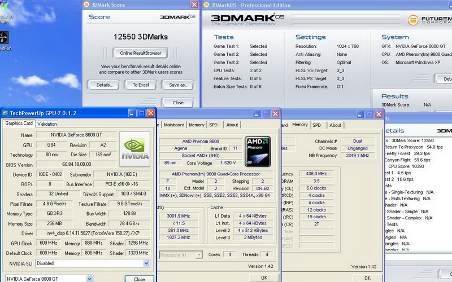Image resolution: width=452 pixels, height=282 pixels.
Task: Open the About tab in the CPU-Z memory window
Action: 335,125
